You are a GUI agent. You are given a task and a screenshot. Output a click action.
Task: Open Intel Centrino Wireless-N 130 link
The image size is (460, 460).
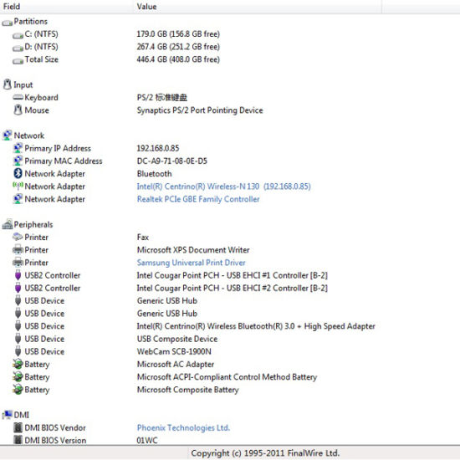pos(223,187)
